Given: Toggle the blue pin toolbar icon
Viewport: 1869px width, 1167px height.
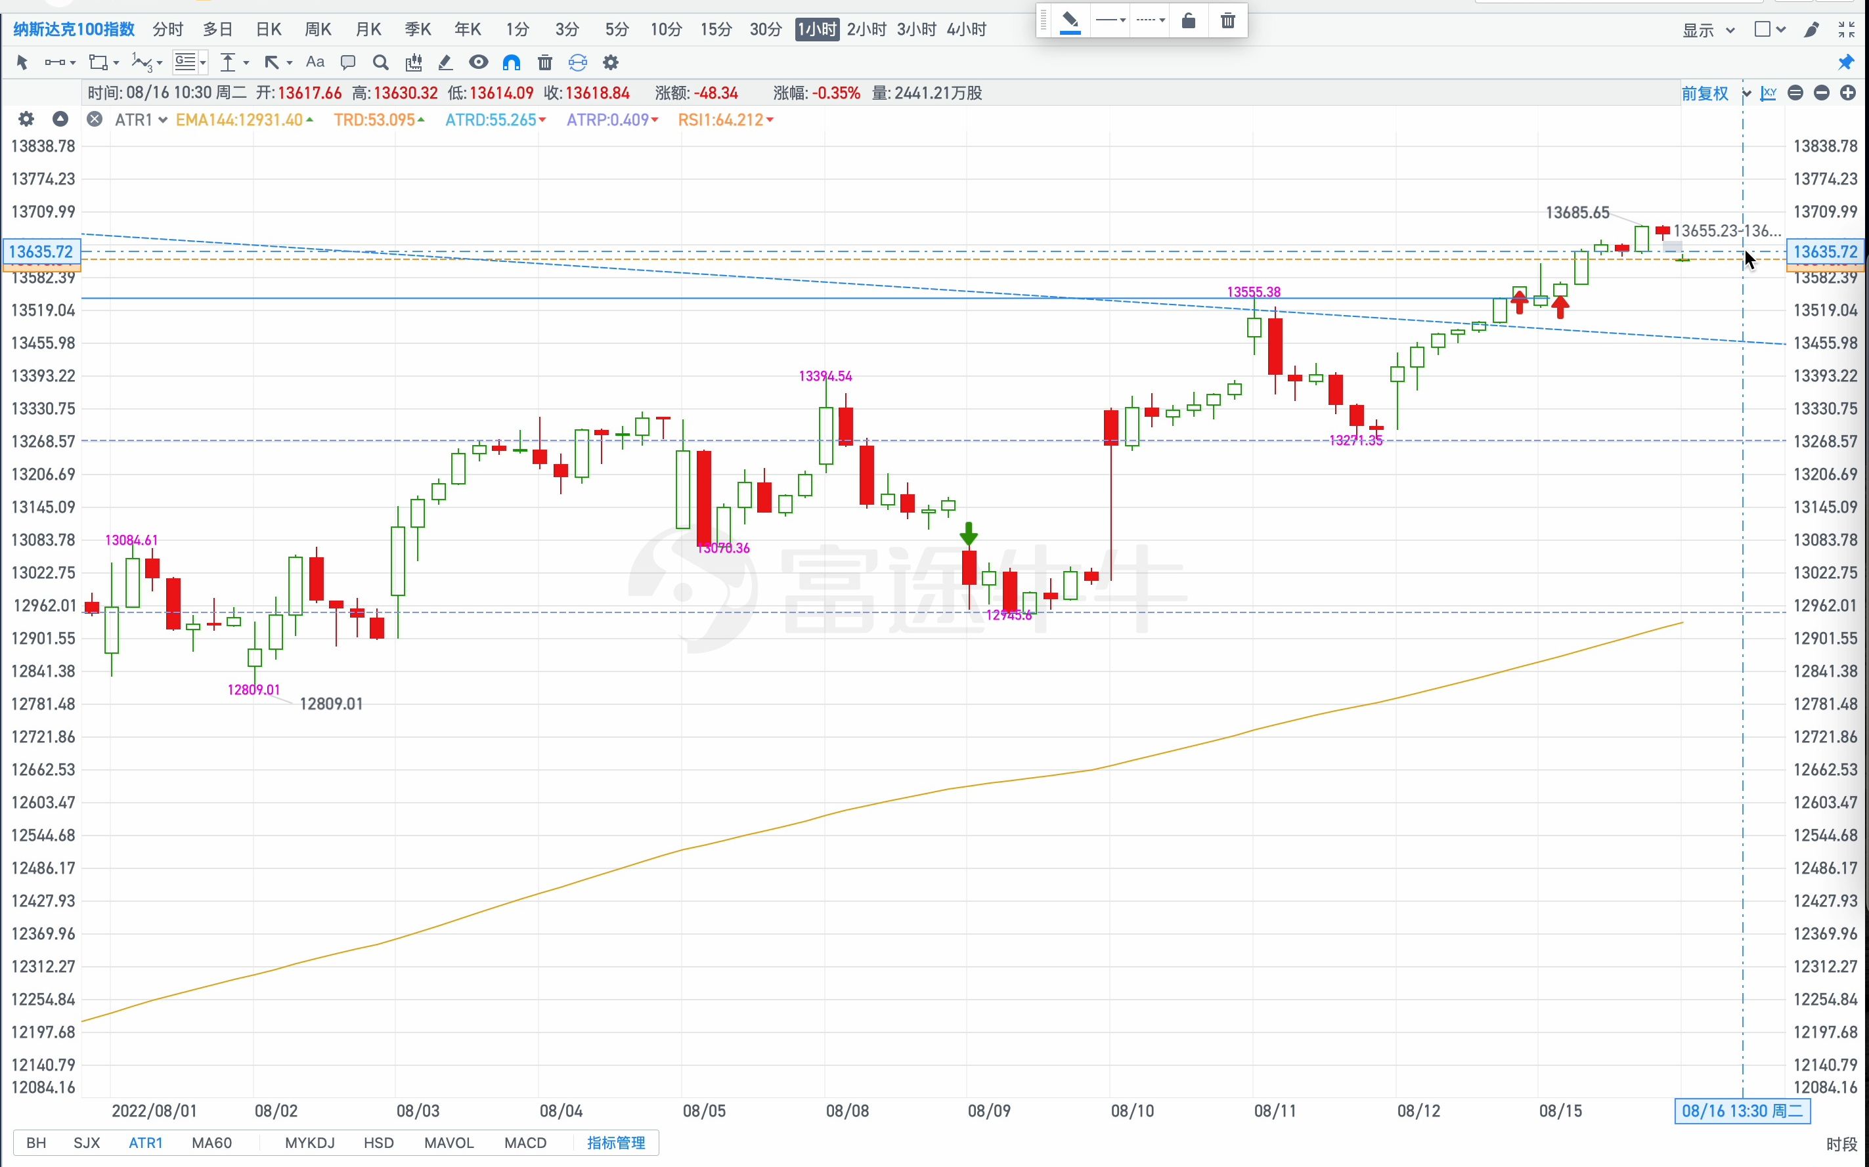Looking at the screenshot, I should point(1846,62).
